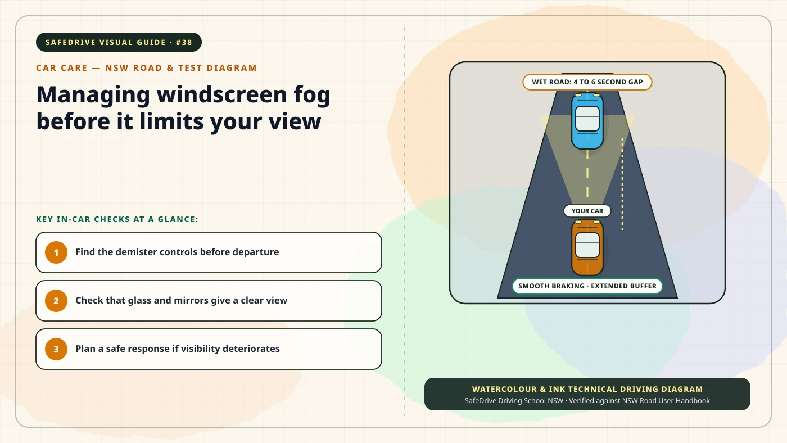
Task: Select the number 1 step circle
Action: pyautogui.click(x=56, y=252)
